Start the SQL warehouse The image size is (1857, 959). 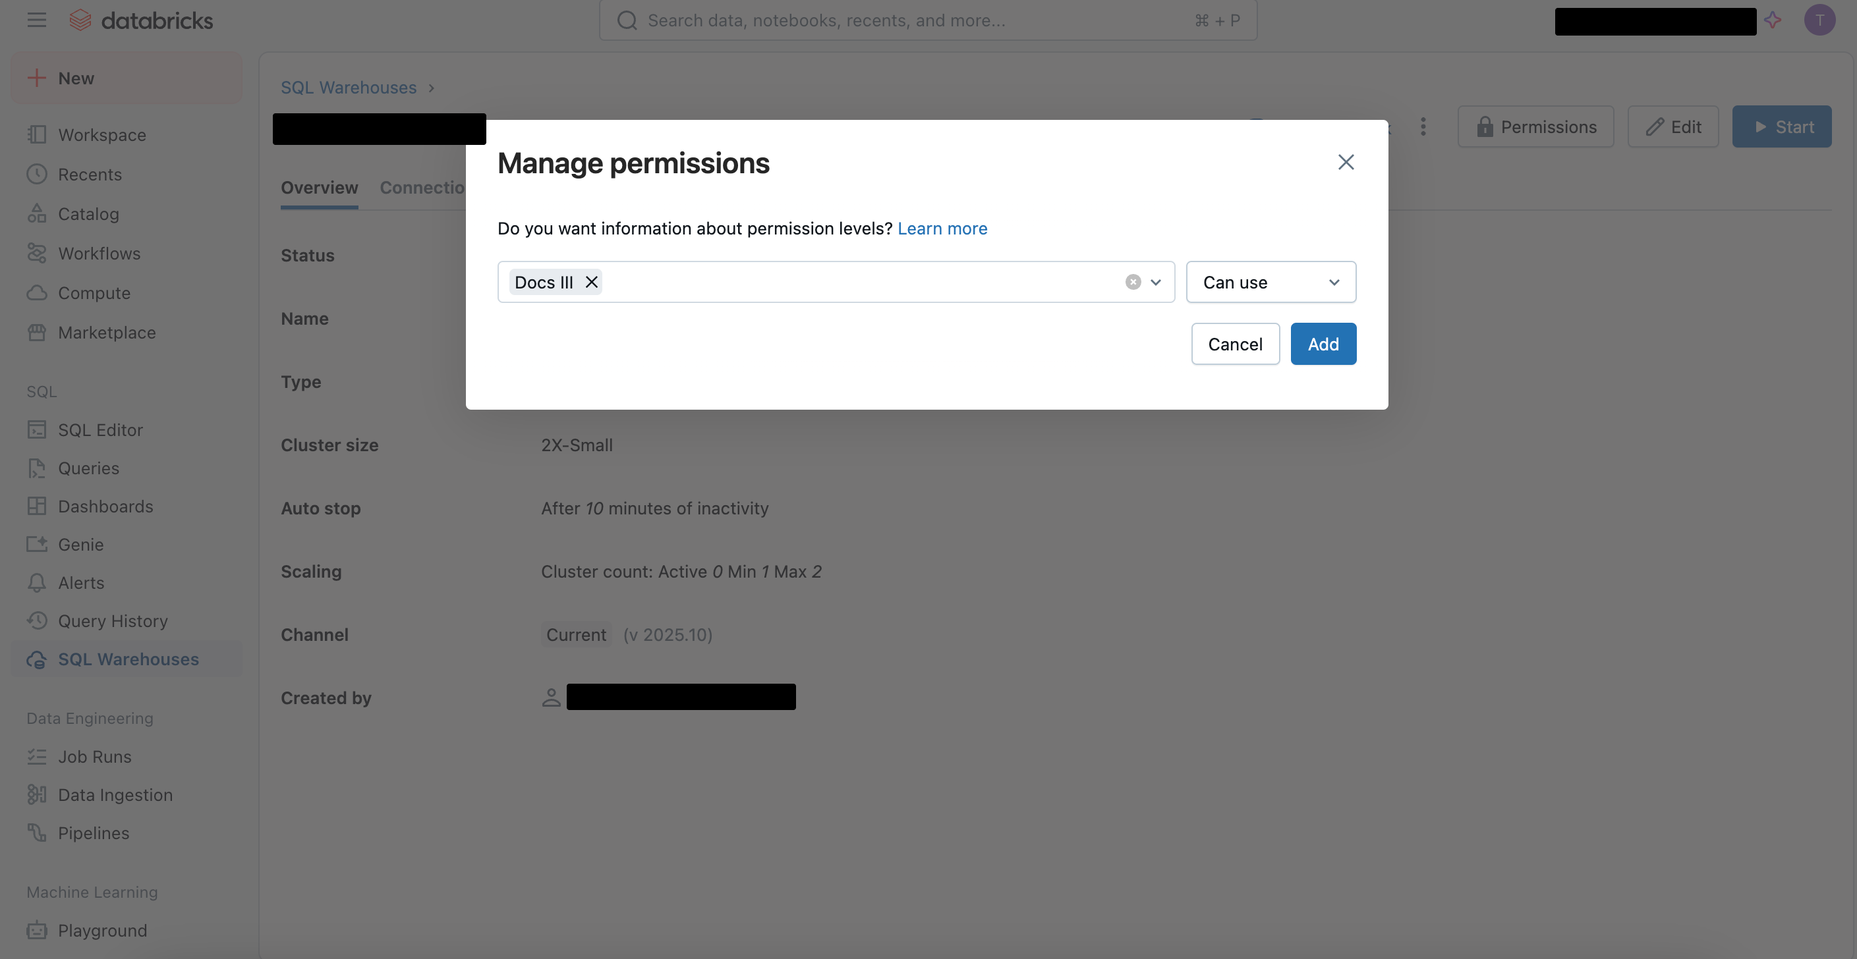pyautogui.click(x=1781, y=127)
